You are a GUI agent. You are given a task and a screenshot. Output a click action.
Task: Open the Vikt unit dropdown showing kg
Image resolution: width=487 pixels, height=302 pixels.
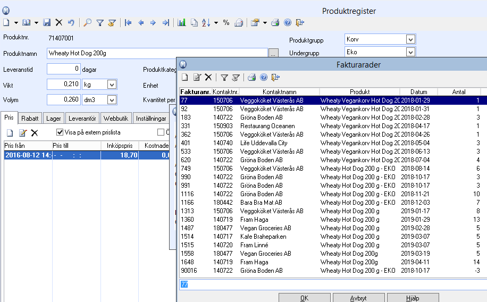(112, 84)
